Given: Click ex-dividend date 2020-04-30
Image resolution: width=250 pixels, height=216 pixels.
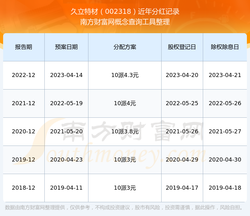Looking at the screenshot, I should [x=225, y=160].
